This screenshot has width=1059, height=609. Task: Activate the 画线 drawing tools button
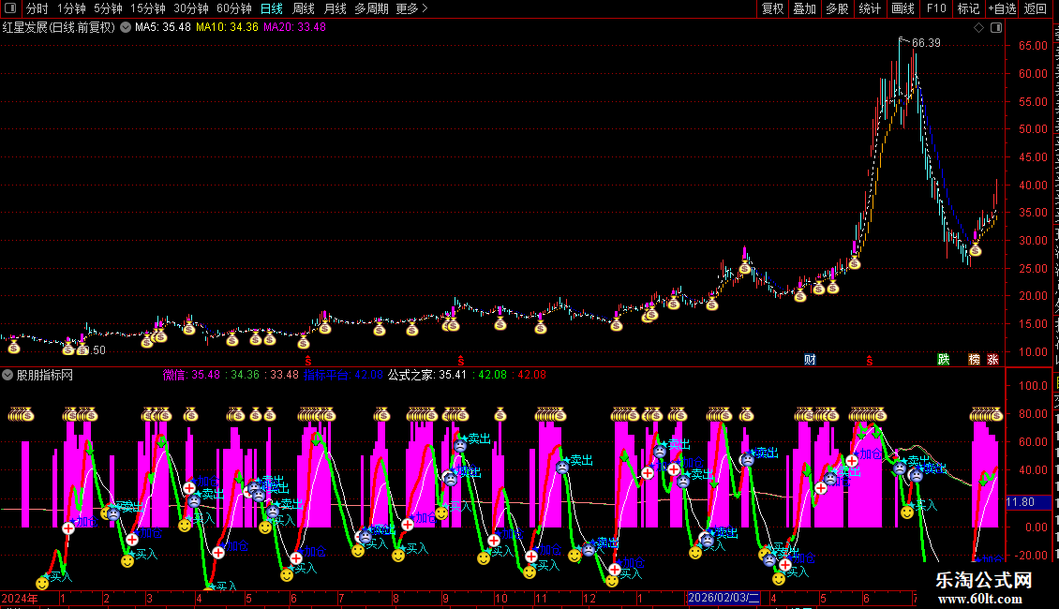coord(902,8)
